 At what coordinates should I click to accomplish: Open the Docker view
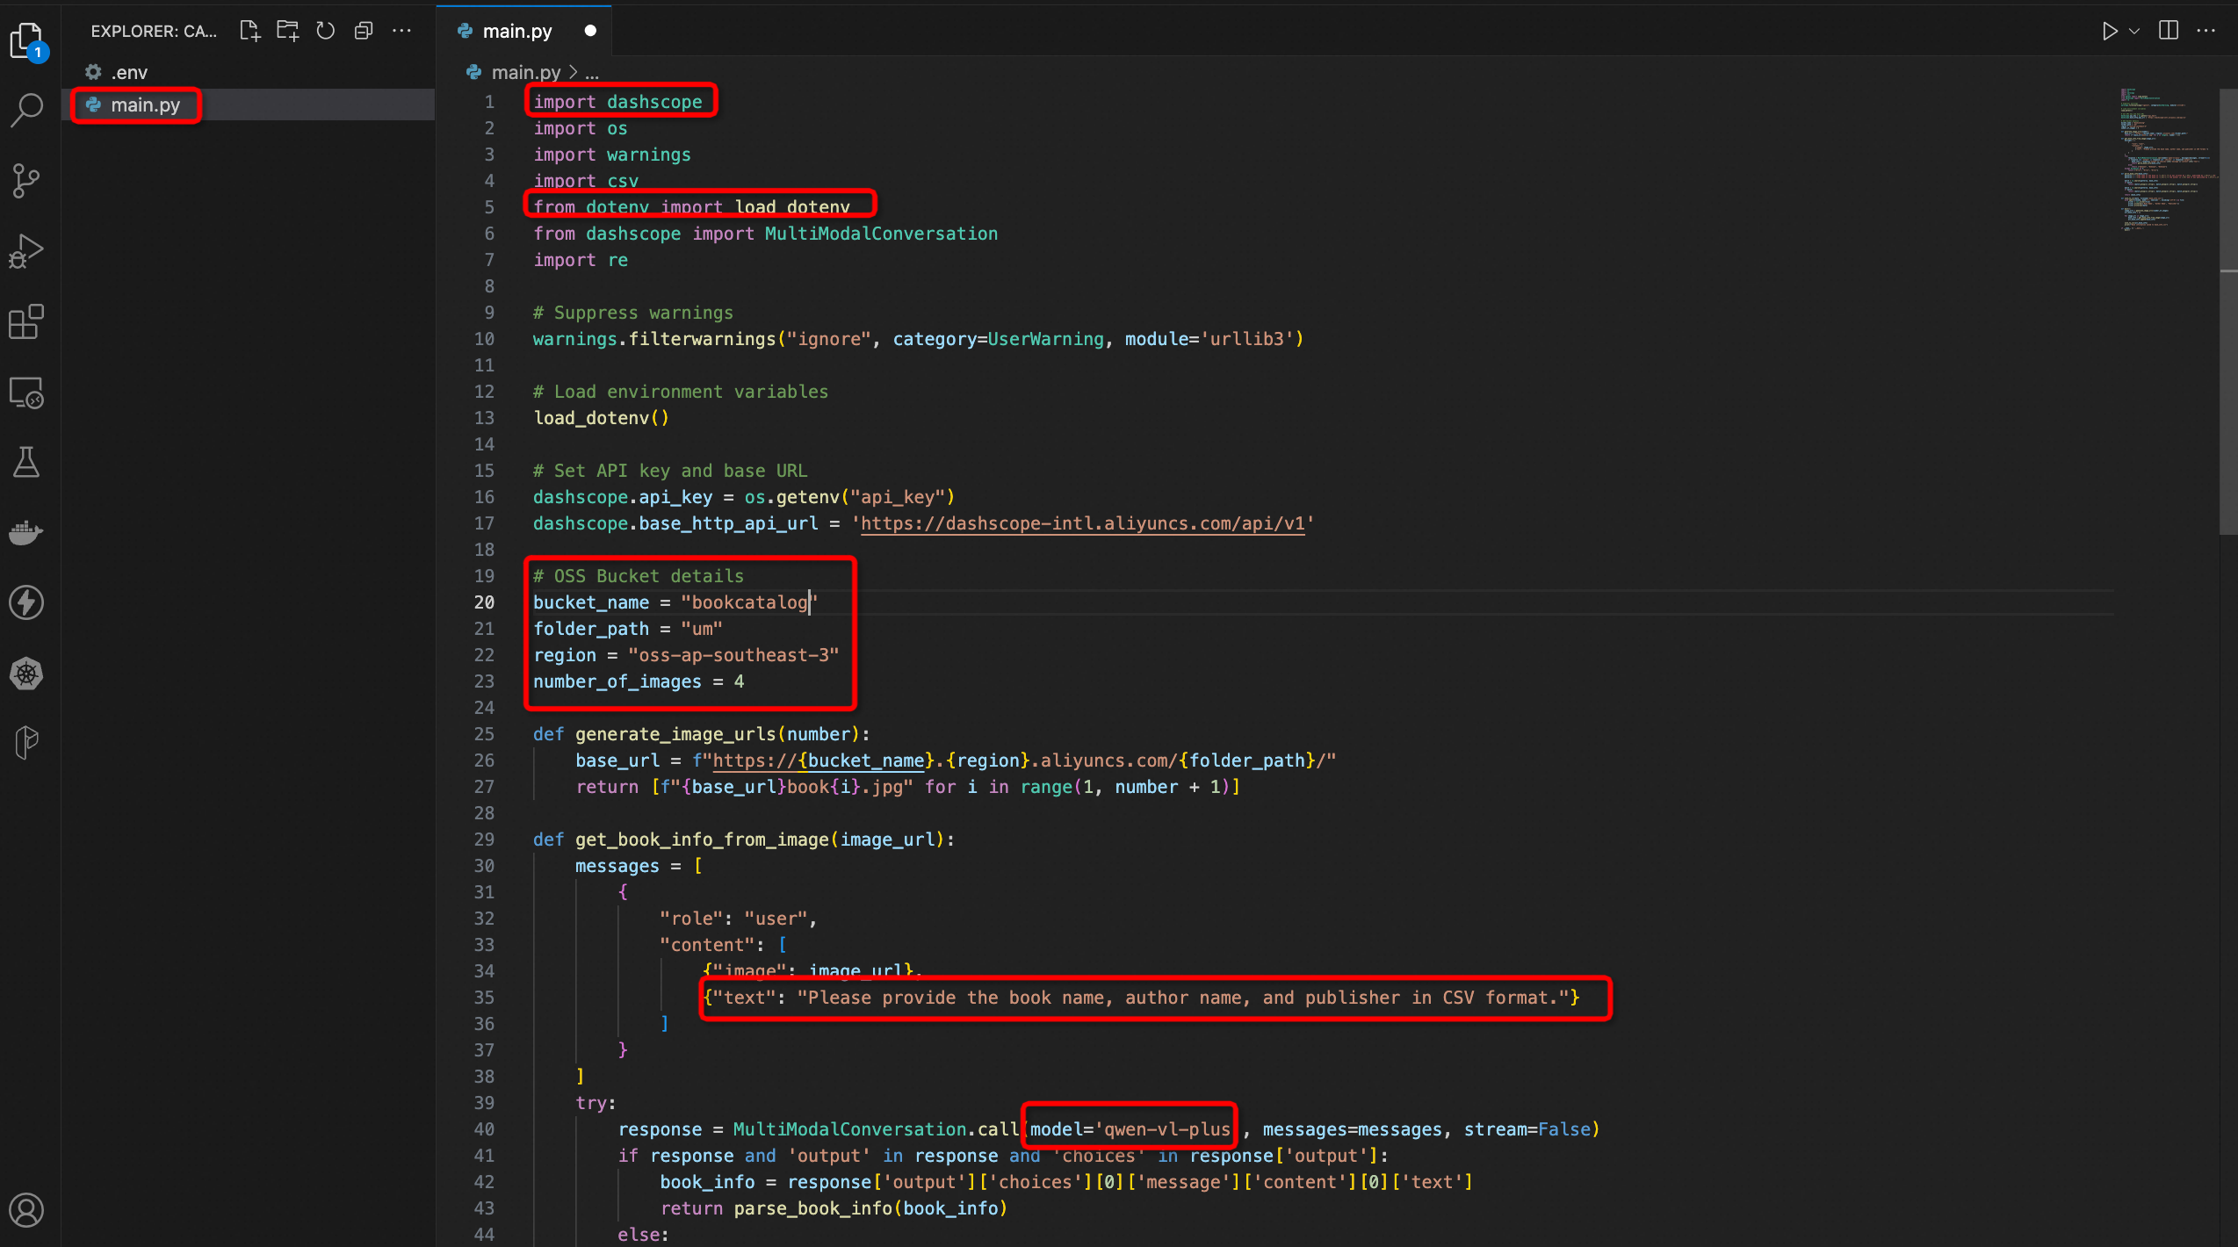(26, 532)
